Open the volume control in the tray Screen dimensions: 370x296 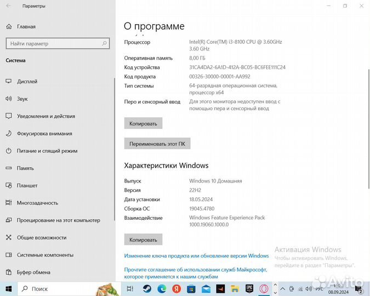point(309,289)
